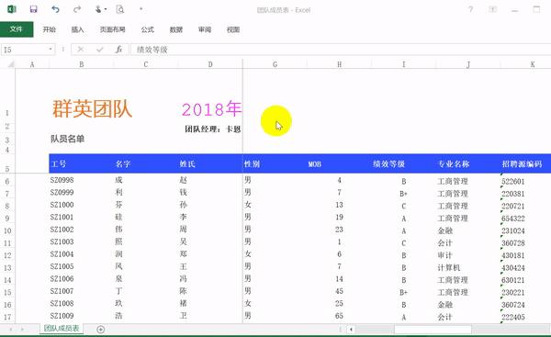Select column G header
The image size is (551, 337).
click(x=275, y=64)
